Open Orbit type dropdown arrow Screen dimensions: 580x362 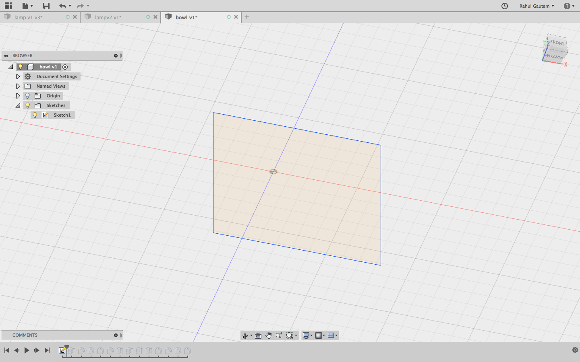point(251,335)
